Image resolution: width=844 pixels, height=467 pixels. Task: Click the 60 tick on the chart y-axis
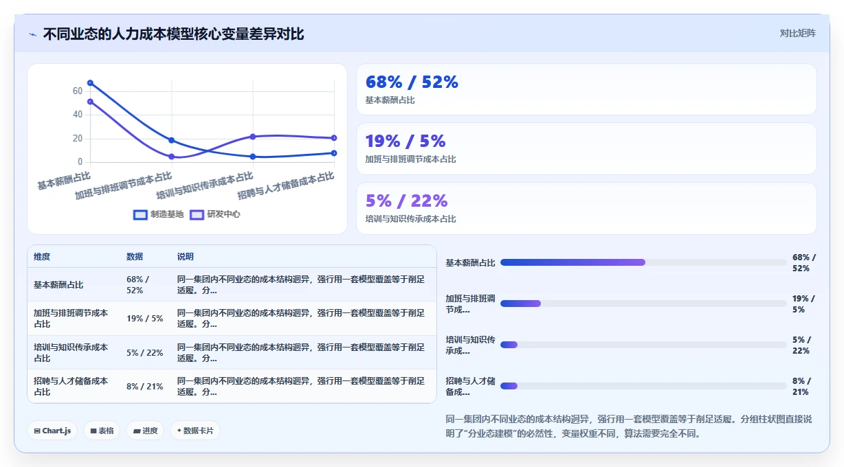click(77, 91)
